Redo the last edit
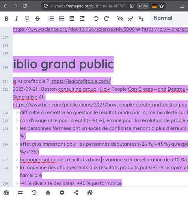The width and height of the screenshot is (188, 198). [106, 19]
